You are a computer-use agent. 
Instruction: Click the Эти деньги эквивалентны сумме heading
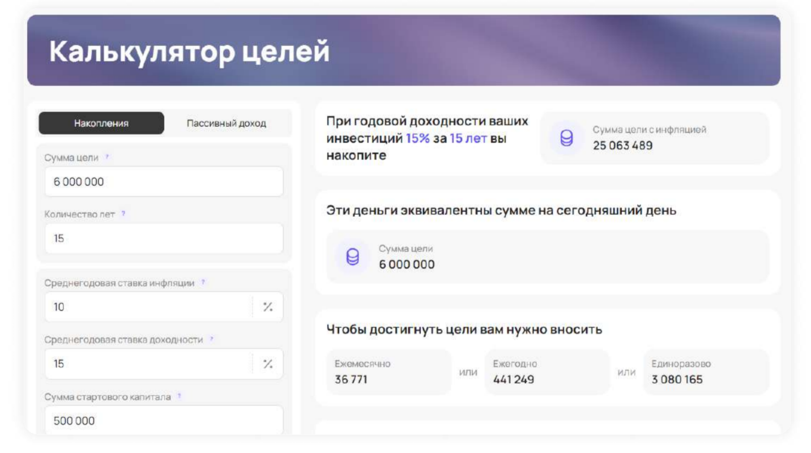[x=501, y=211]
